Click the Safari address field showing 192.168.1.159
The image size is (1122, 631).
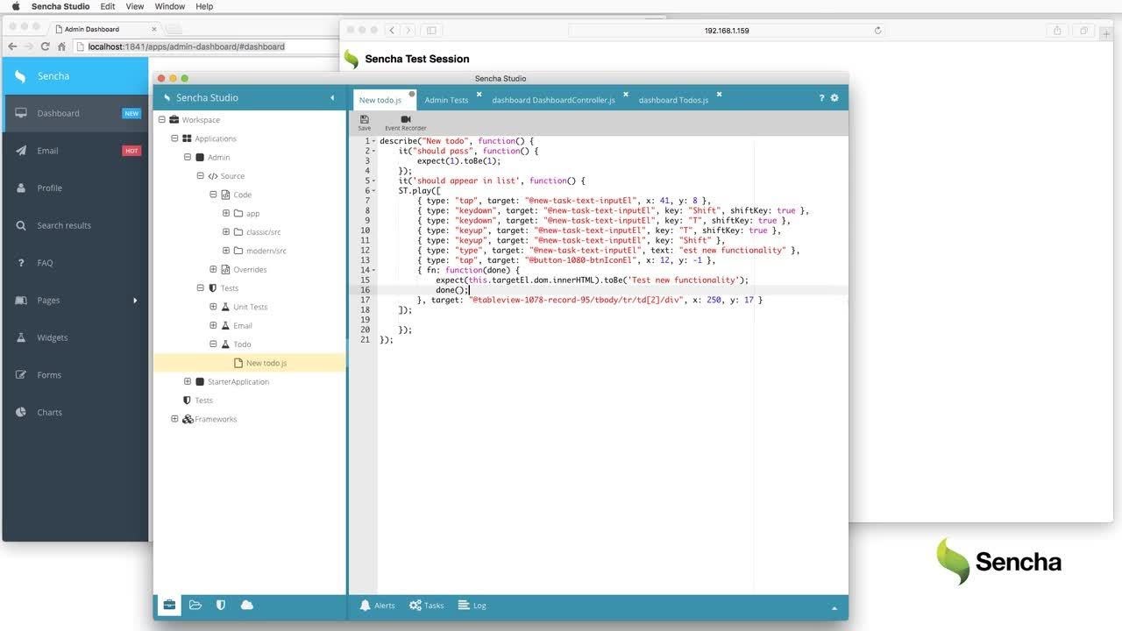point(727,31)
